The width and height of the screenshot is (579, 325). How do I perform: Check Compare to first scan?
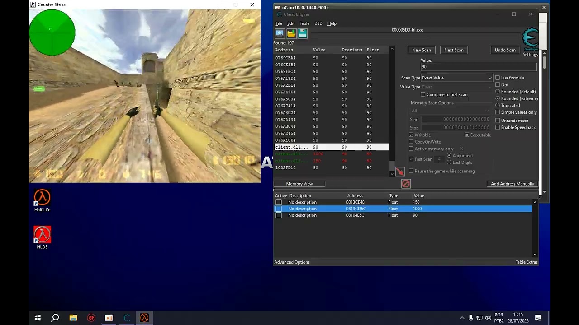(423, 94)
